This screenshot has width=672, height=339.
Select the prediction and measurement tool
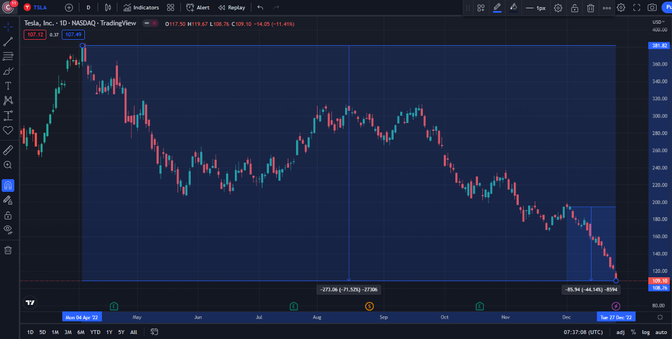click(x=8, y=116)
